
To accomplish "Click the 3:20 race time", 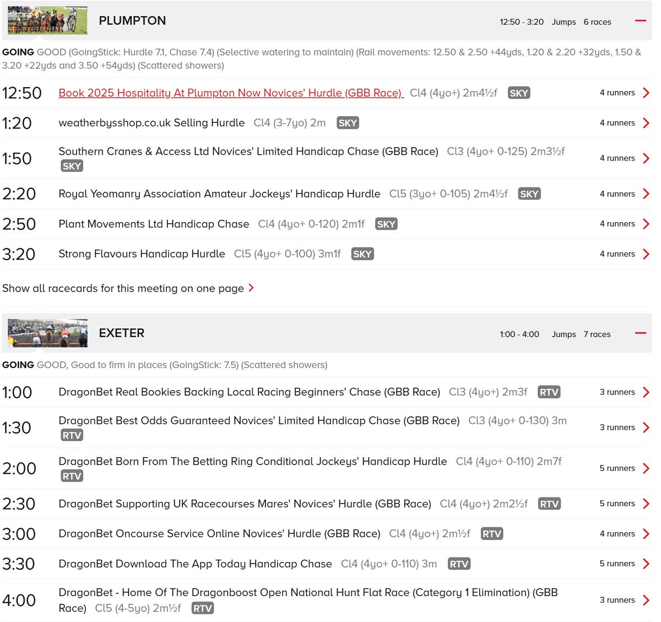I will [x=19, y=254].
